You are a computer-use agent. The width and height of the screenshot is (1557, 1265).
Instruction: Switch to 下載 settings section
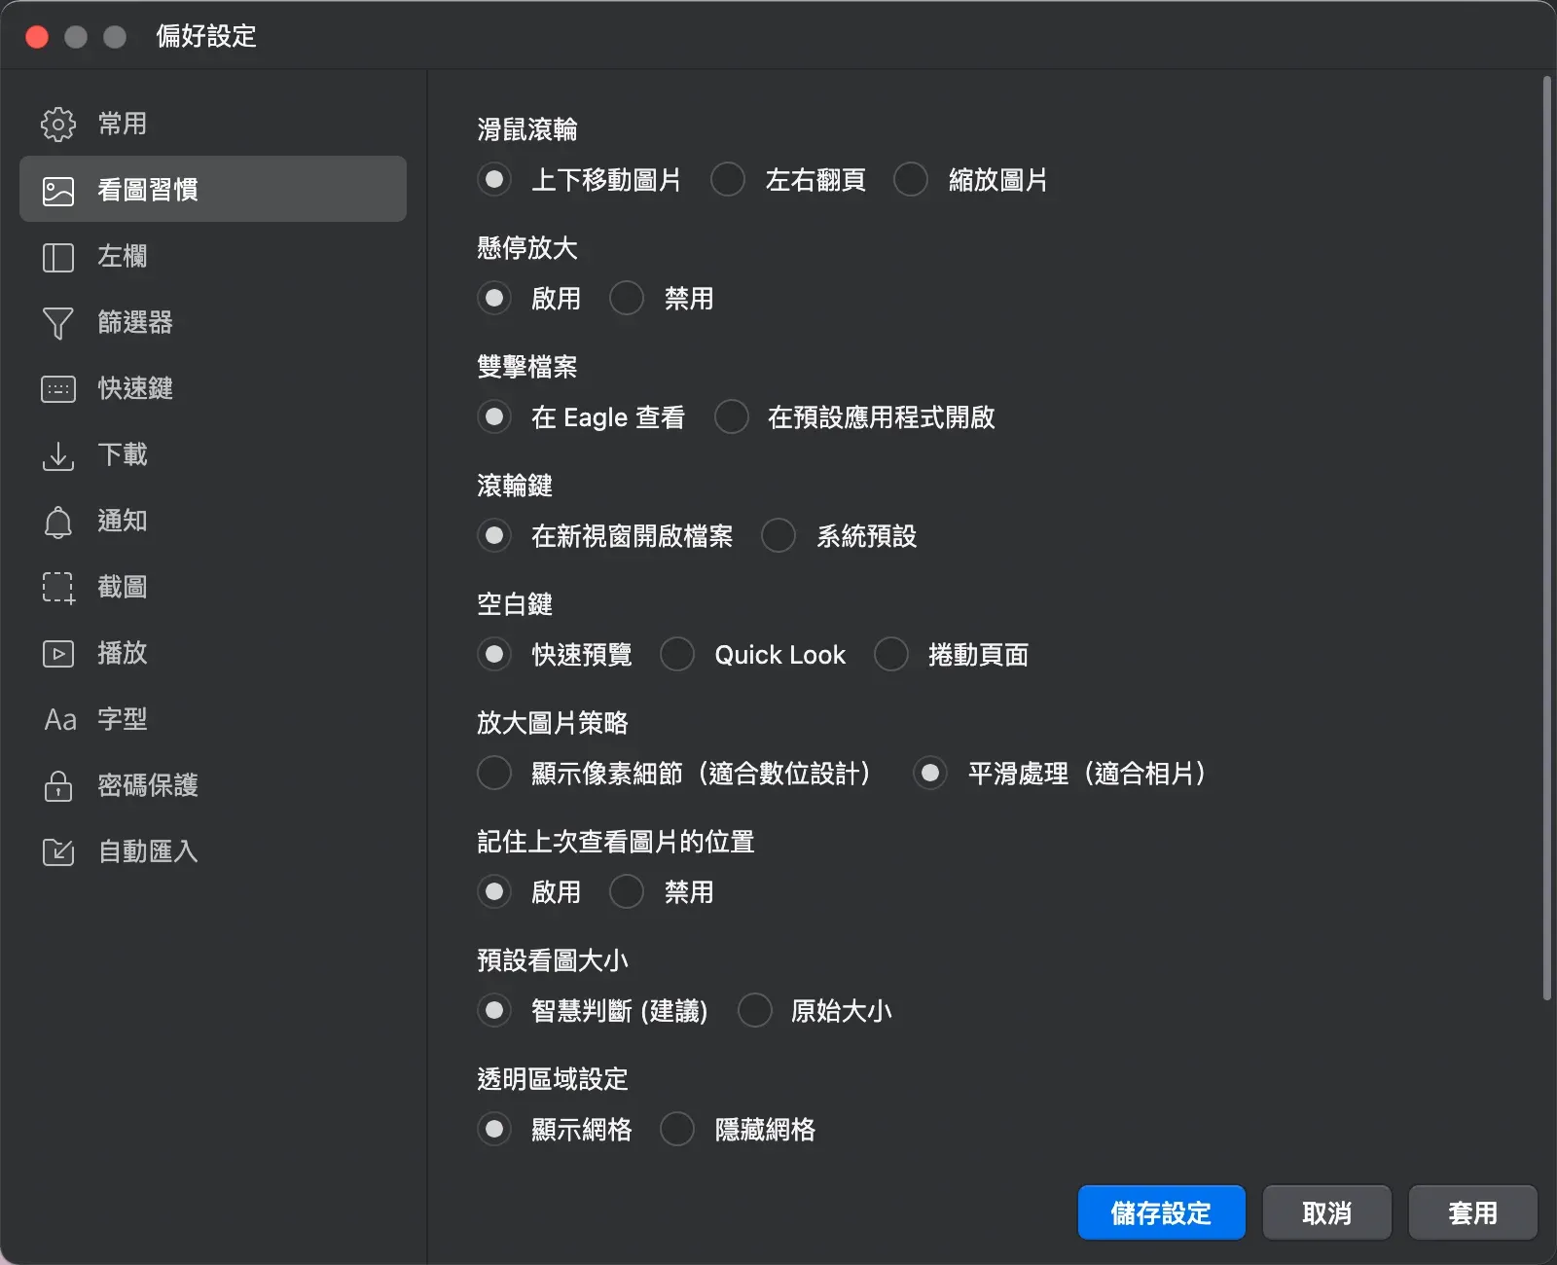[x=213, y=455]
